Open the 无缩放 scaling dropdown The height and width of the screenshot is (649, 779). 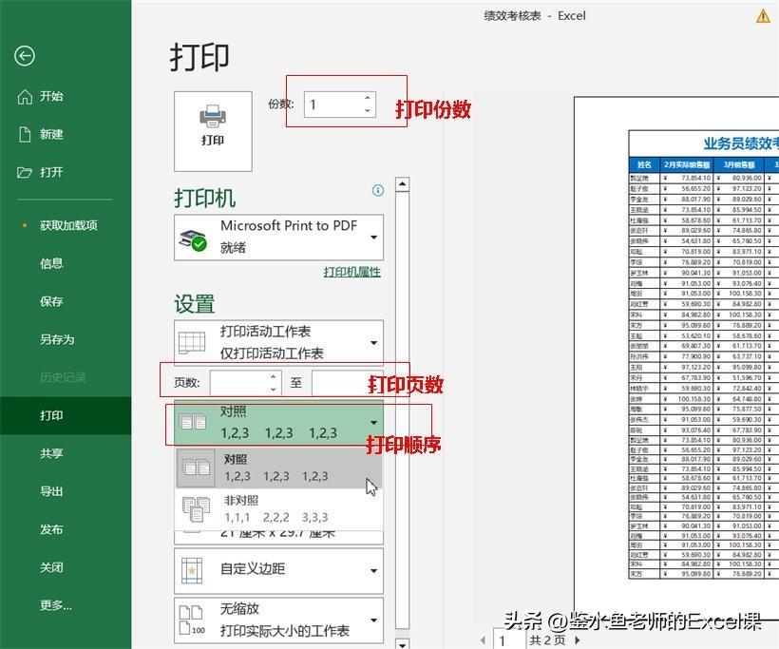(x=278, y=620)
